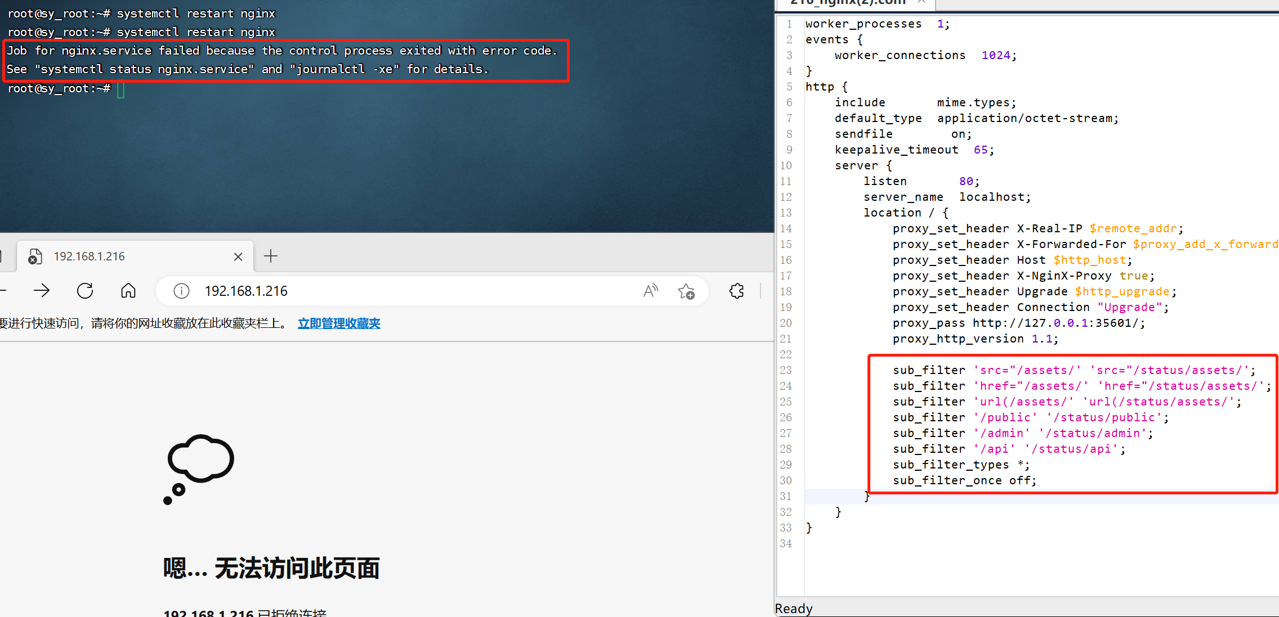The height and width of the screenshot is (617, 1279).
Task: Click the sub_filter href="/assets/ line
Action: (x=1081, y=386)
